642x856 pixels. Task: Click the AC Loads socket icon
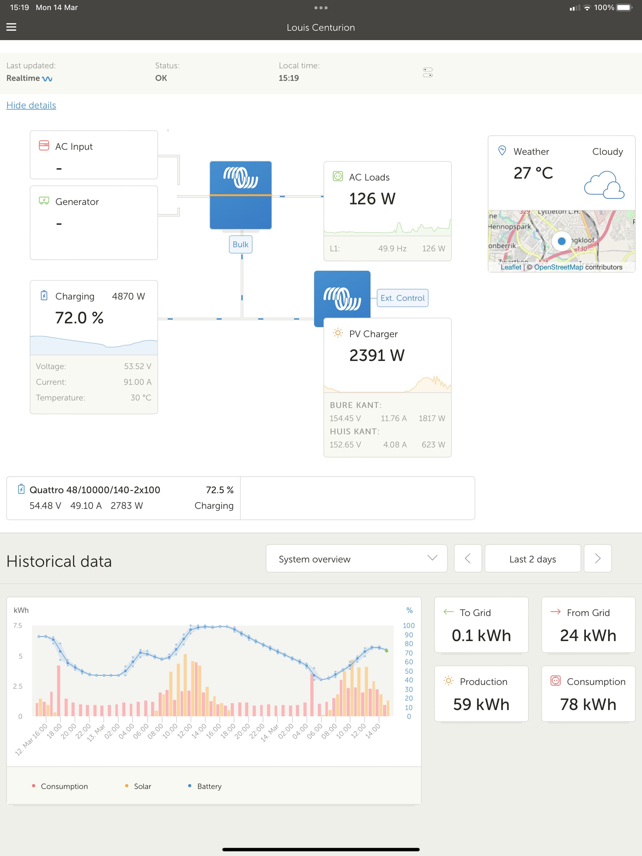pos(338,176)
